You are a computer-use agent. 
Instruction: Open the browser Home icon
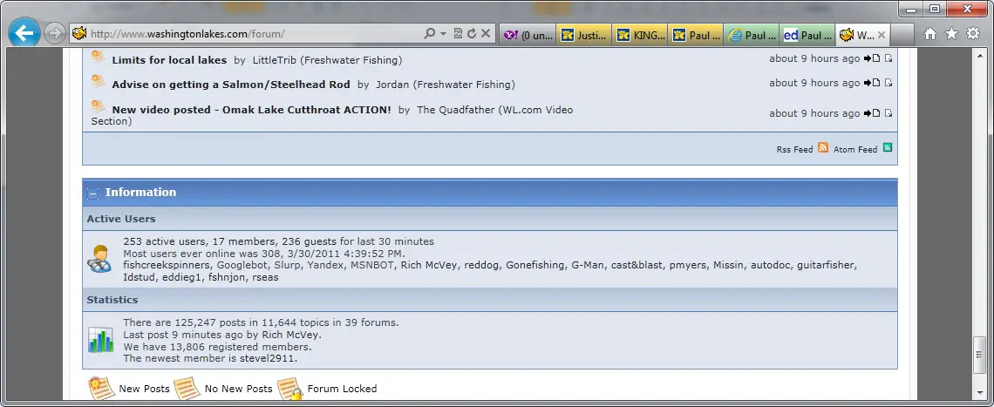tap(930, 34)
